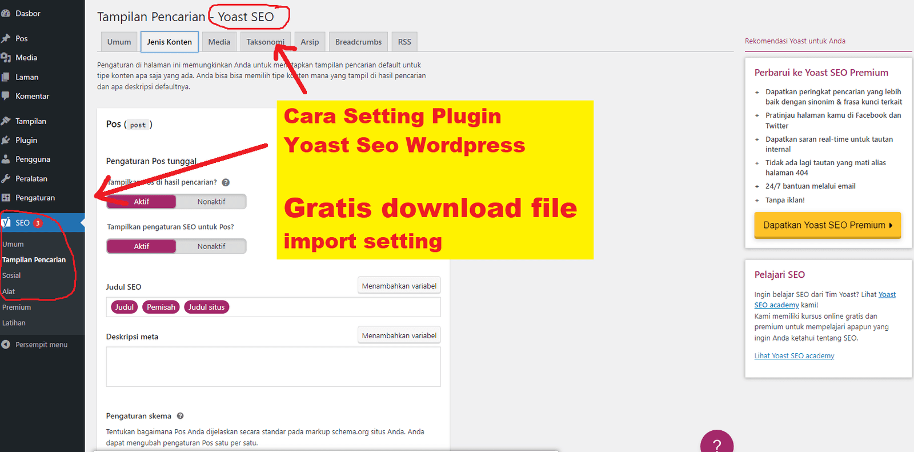Click the Dasbor dashboard icon
Image resolution: width=914 pixels, height=452 pixels.
point(6,13)
